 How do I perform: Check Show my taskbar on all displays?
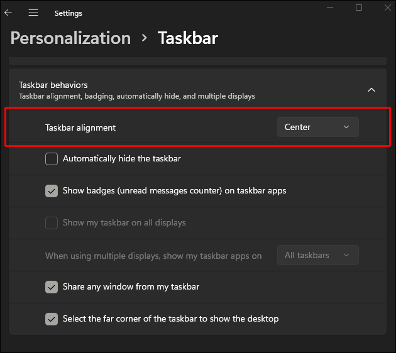tap(52, 223)
